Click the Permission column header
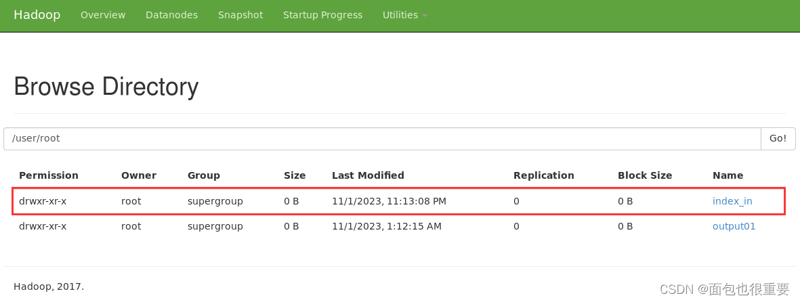Viewport: 800px width, 302px height. (49, 175)
